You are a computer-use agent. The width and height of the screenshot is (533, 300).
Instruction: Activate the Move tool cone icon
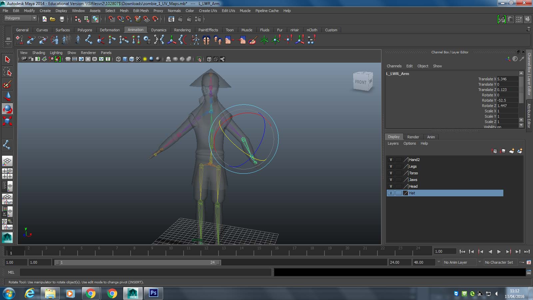pyautogui.click(x=7, y=96)
